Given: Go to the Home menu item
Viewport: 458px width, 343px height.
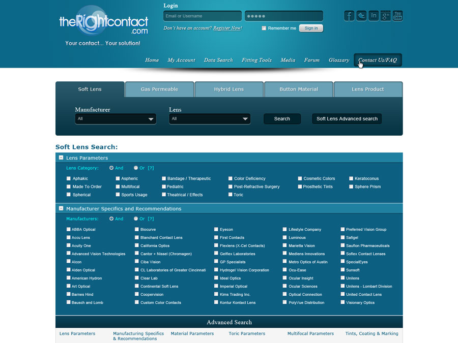Looking at the screenshot, I should (152, 60).
